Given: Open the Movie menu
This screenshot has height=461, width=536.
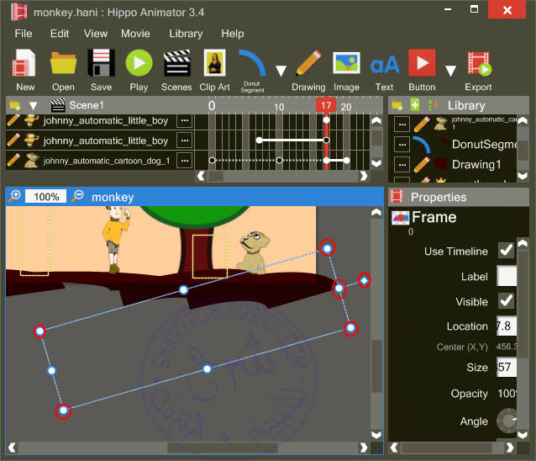Looking at the screenshot, I should [x=135, y=34].
